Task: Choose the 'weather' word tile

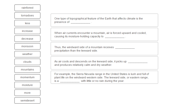Action: [x=27, y=54]
